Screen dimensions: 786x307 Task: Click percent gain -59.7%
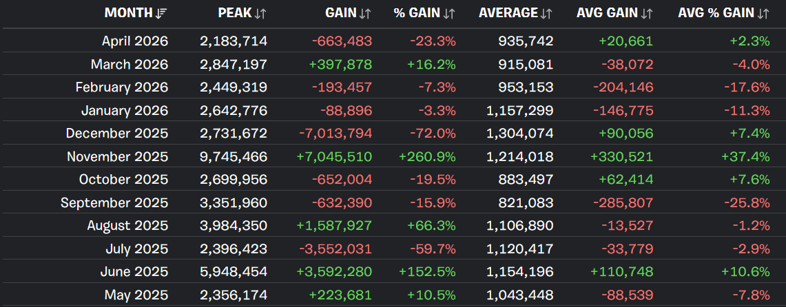433,249
